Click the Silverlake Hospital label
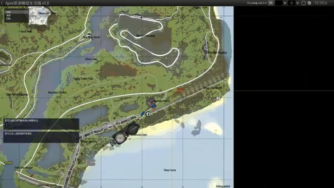Viewport: 334px width, 188px height. pyautogui.click(x=217, y=53)
